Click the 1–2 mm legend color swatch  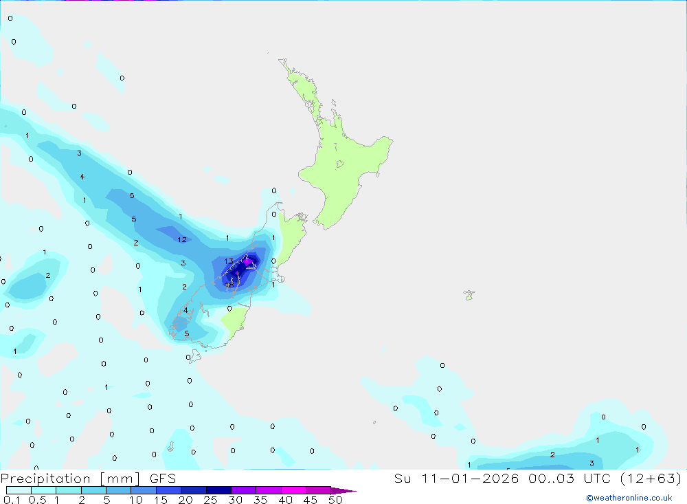pos(69,490)
